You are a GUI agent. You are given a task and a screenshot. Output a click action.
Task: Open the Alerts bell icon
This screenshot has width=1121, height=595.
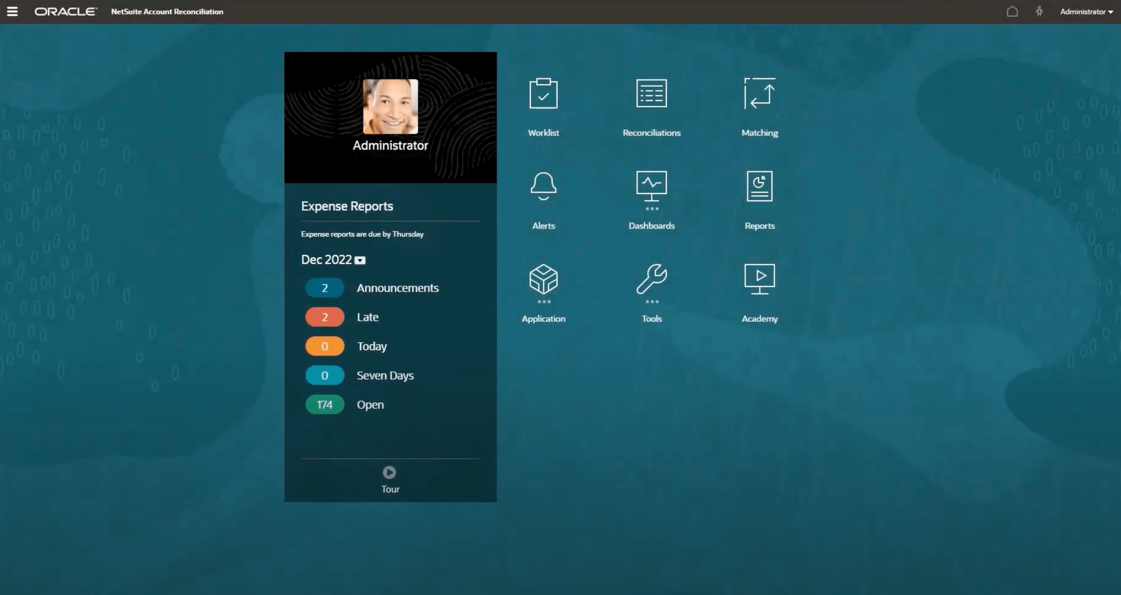(543, 186)
